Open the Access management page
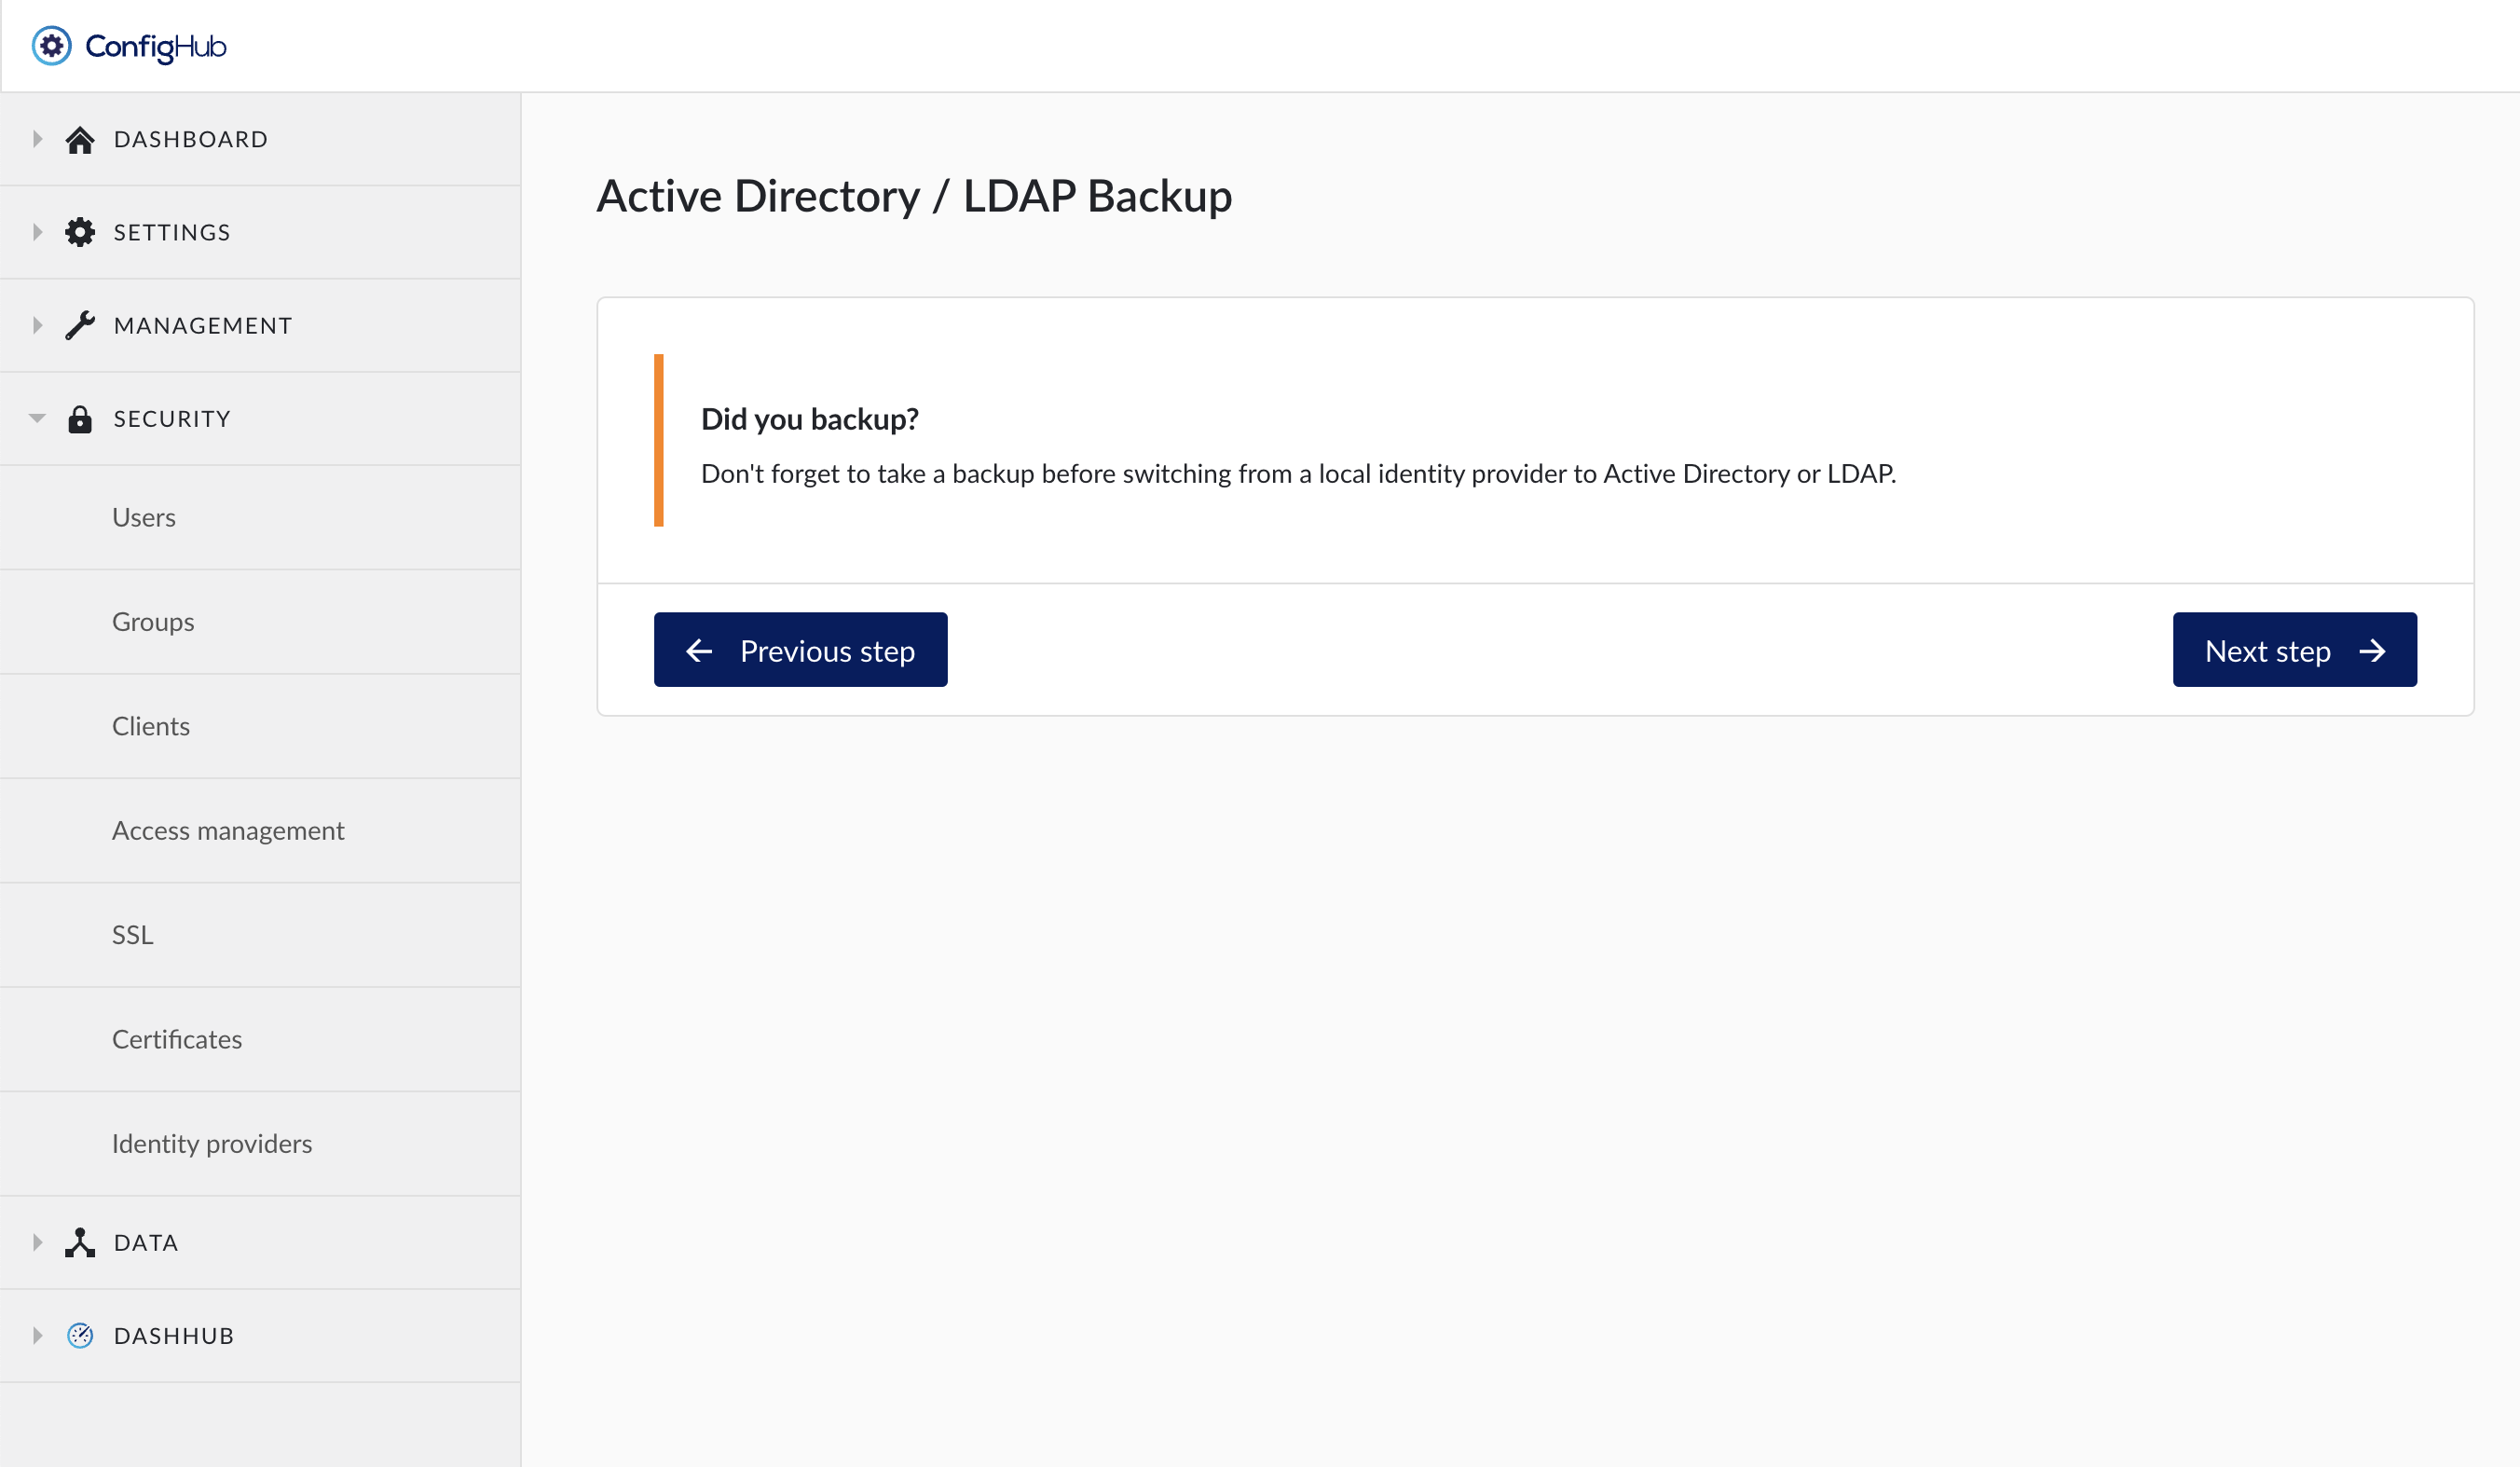 [x=228, y=830]
